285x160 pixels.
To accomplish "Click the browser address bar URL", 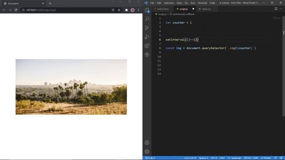I will pos(41,10).
